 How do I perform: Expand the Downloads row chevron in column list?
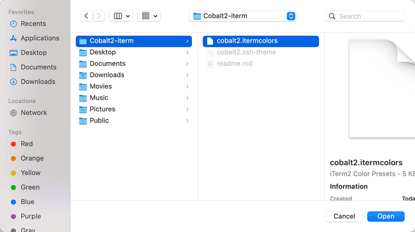click(x=187, y=75)
